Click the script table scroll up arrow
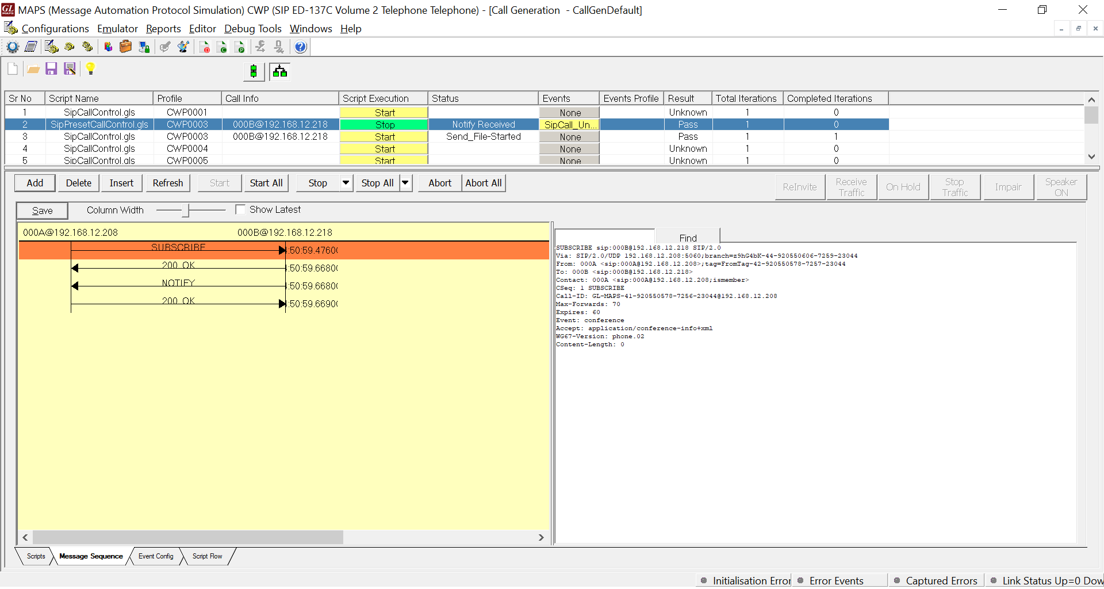Screen dimensions: 1104x589 (x=1091, y=100)
